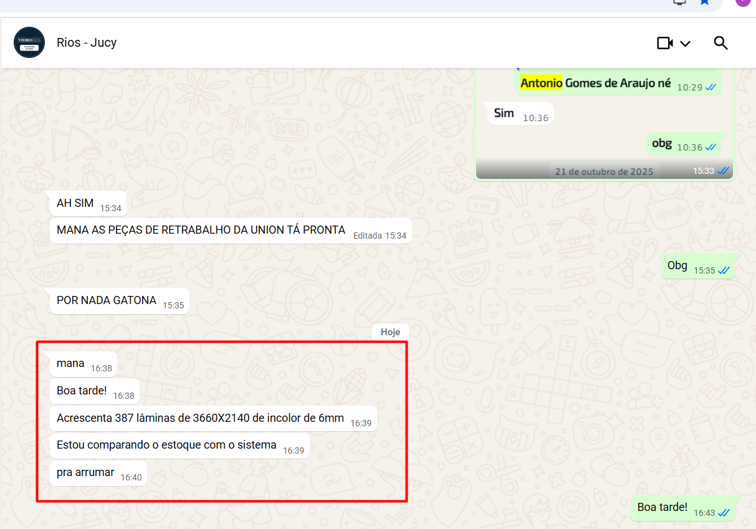
Task: Click the AH SIM message bubble
Action: coord(75,203)
